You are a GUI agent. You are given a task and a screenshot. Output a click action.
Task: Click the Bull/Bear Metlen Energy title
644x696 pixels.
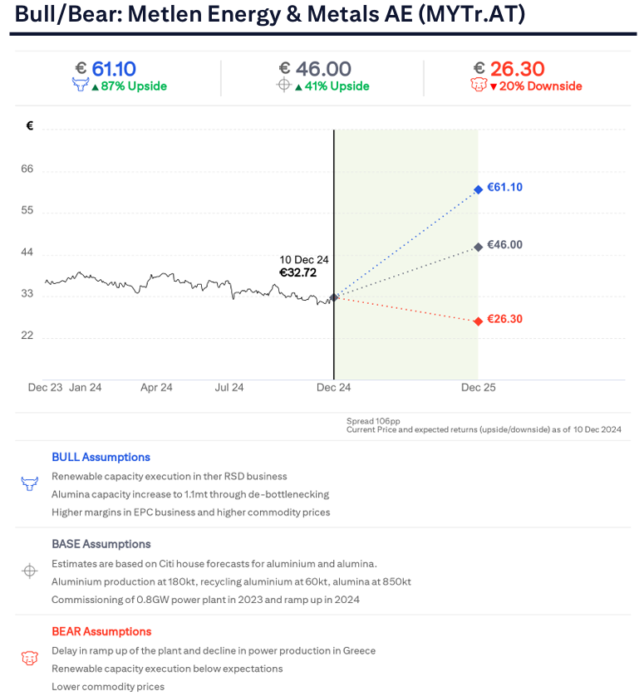pyautogui.click(x=269, y=16)
